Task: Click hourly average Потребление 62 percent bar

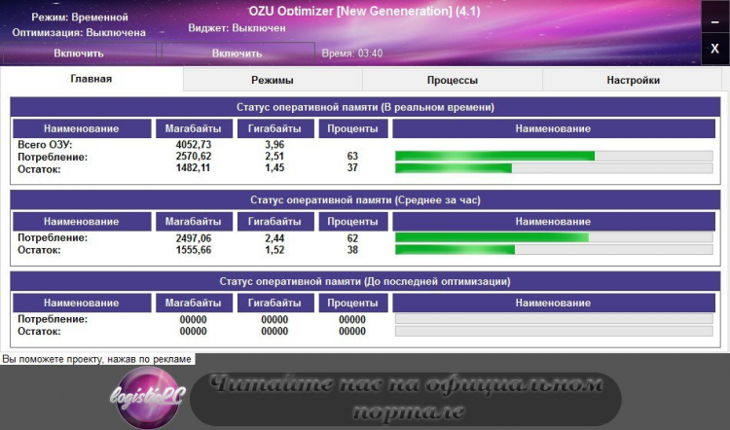Action: coord(554,237)
